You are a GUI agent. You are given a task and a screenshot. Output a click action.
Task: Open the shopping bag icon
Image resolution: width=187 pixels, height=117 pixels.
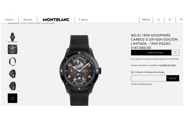pos(181,19)
